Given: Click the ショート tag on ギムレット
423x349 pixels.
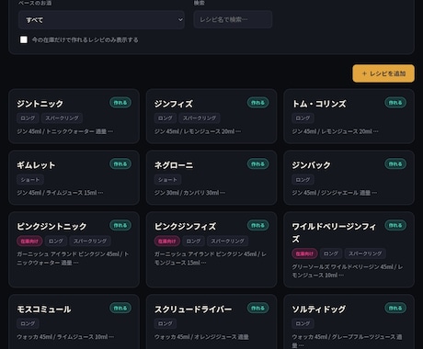Looking at the screenshot, I should tap(30, 180).
